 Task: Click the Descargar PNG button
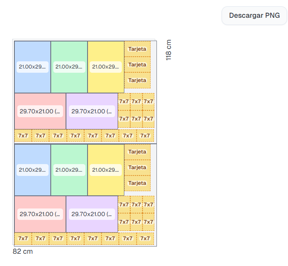tap(254, 16)
